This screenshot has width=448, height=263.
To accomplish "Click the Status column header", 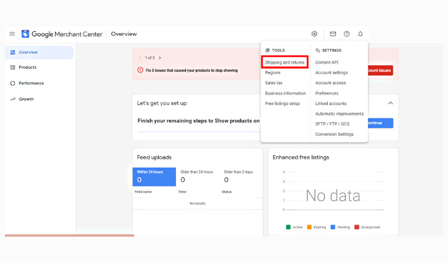I will tap(227, 191).
